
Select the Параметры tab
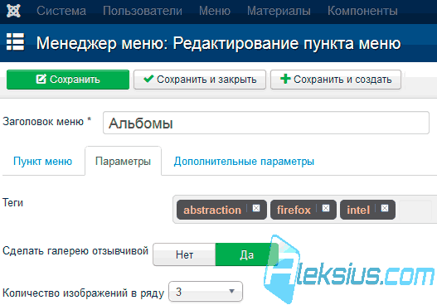(123, 162)
